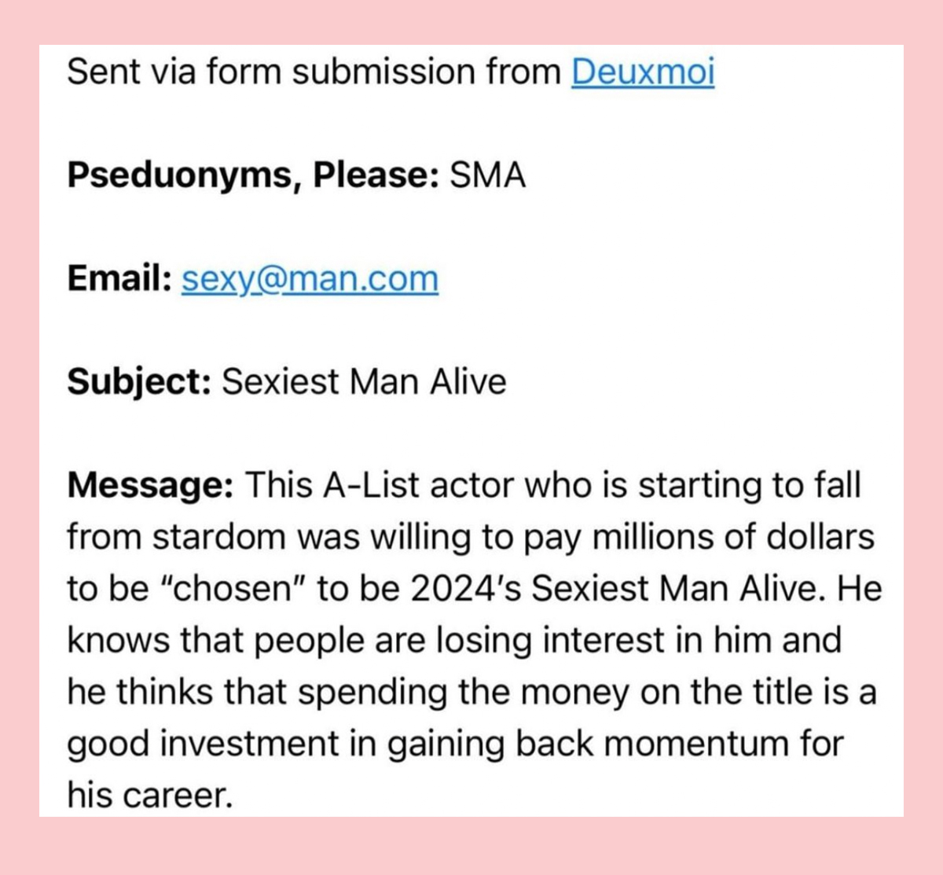This screenshot has height=875, width=943.
Task: Click the 'Sexiest Man Alive' subject text
Action: coord(364,382)
